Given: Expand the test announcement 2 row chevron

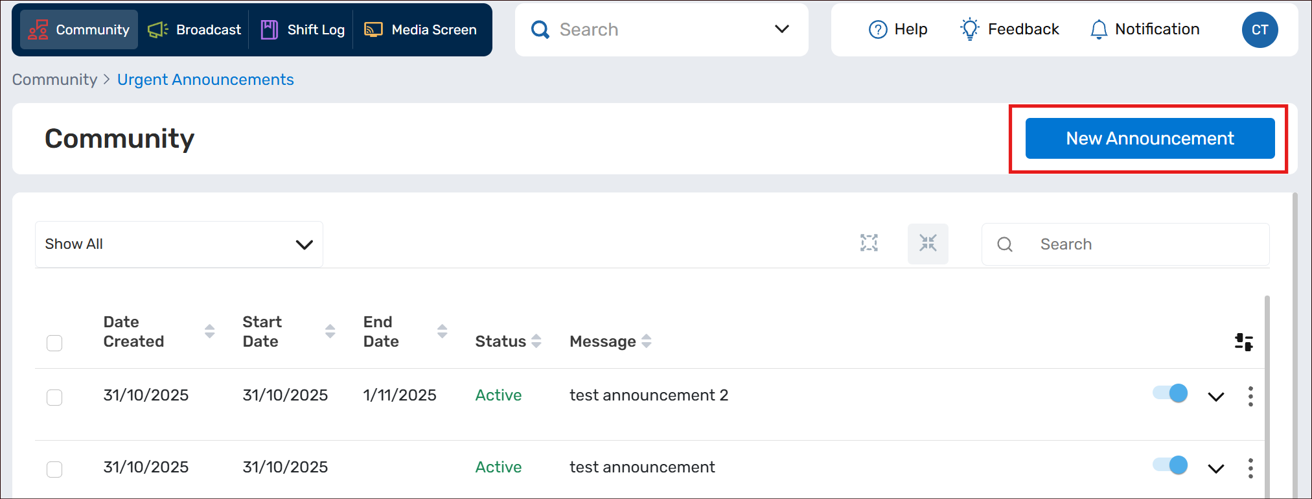Looking at the screenshot, I should click(x=1216, y=397).
